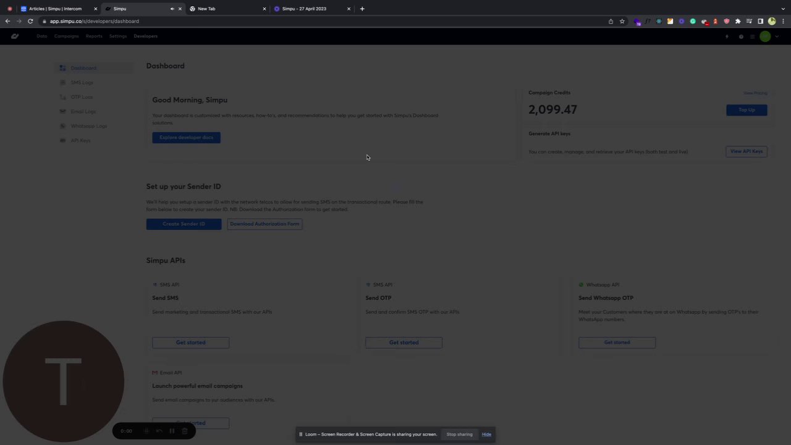Image resolution: width=791 pixels, height=445 pixels.
Task: Click the lightning bolt icon in the app header
Action: point(727,36)
